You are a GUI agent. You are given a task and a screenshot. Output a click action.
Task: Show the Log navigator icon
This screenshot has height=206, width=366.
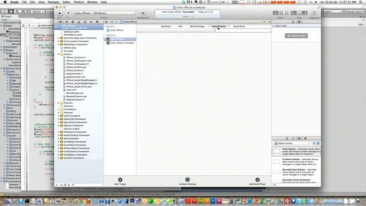tap(97, 22)
